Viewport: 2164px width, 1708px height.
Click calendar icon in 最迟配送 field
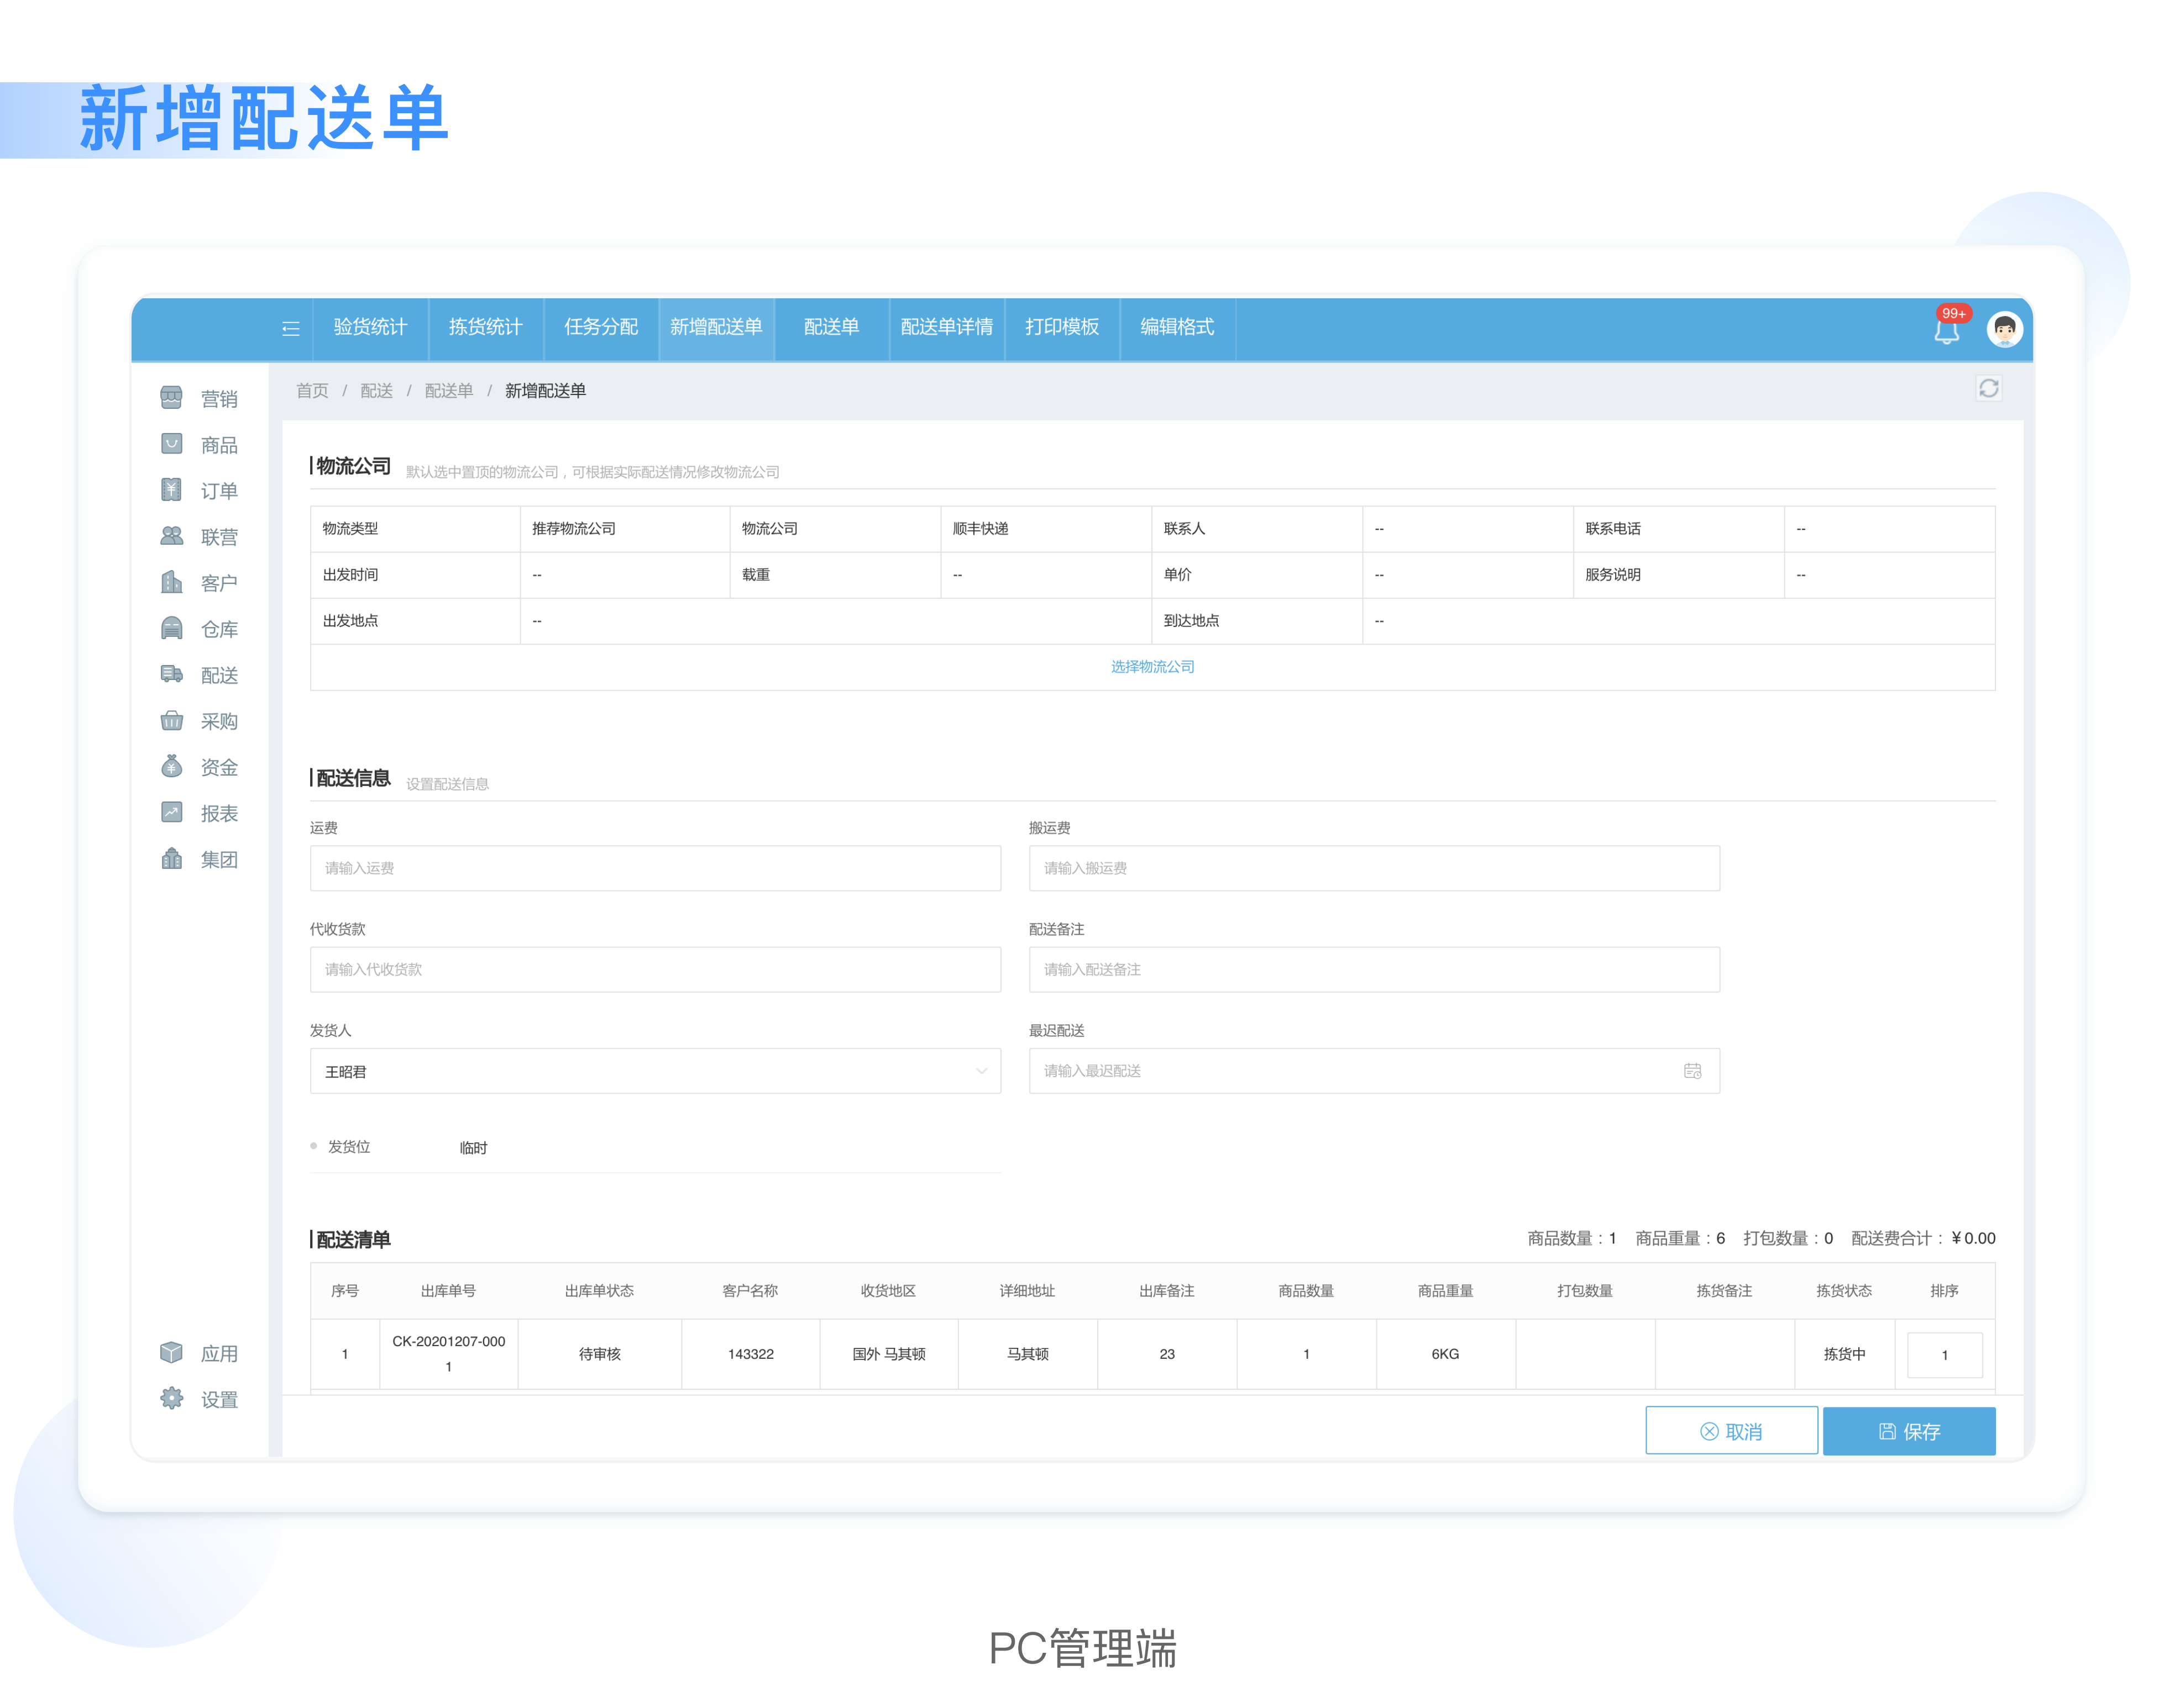pos(1692,1071)
